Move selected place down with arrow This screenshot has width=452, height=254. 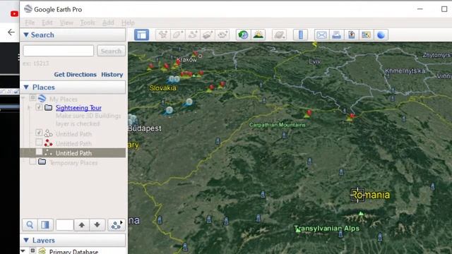click(x=97, y=224)
